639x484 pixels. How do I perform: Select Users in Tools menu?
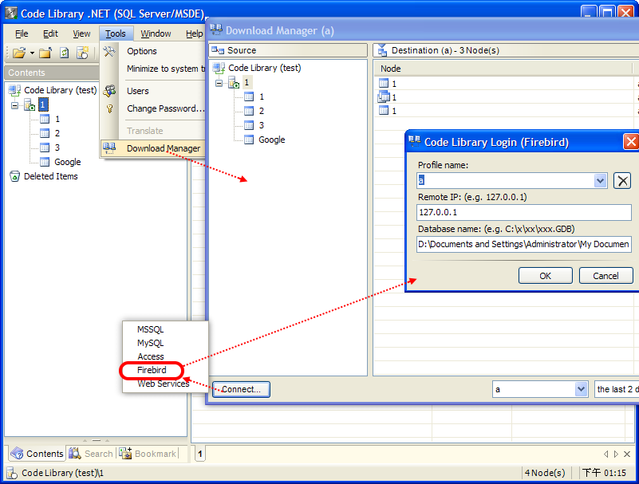(138, 91)
